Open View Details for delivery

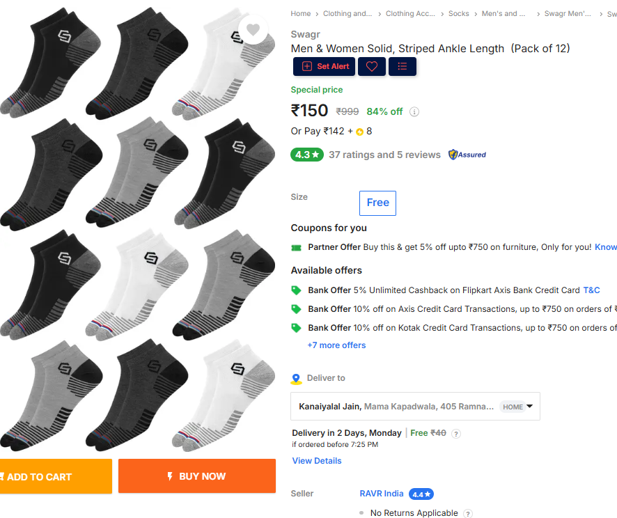317,461
